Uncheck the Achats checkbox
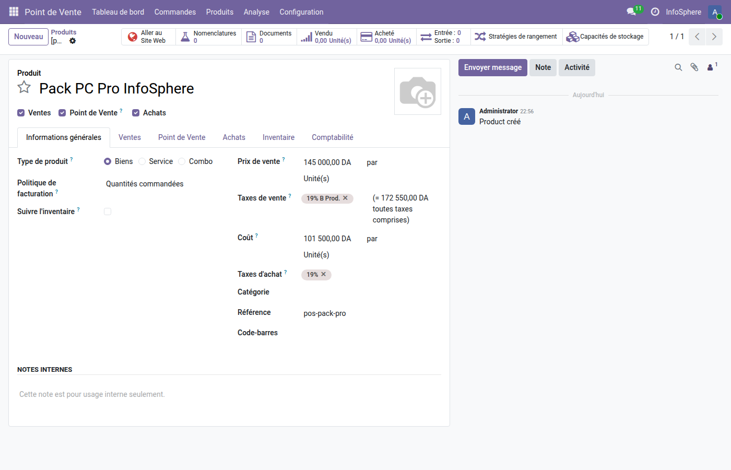This screenshot has height=470, width=731. click(x=136, y=113)
